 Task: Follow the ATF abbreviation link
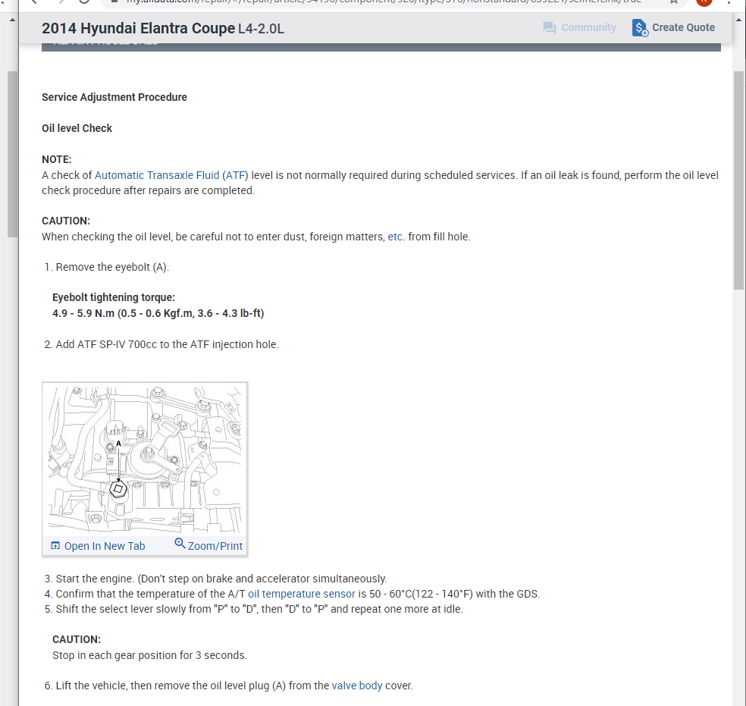pyautogui.click(x=236, y=175)
